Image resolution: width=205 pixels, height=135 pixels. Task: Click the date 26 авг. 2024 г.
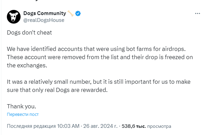(x=100, y=126)
